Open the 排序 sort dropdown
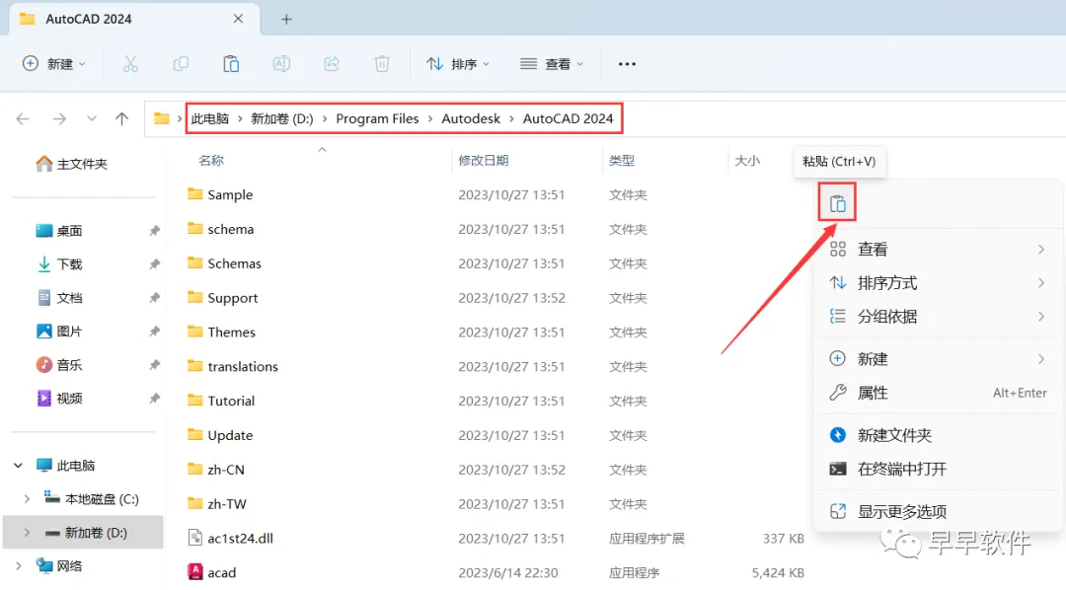The width and height of the screenshot is (1066, 590). [x=458, y=64]
